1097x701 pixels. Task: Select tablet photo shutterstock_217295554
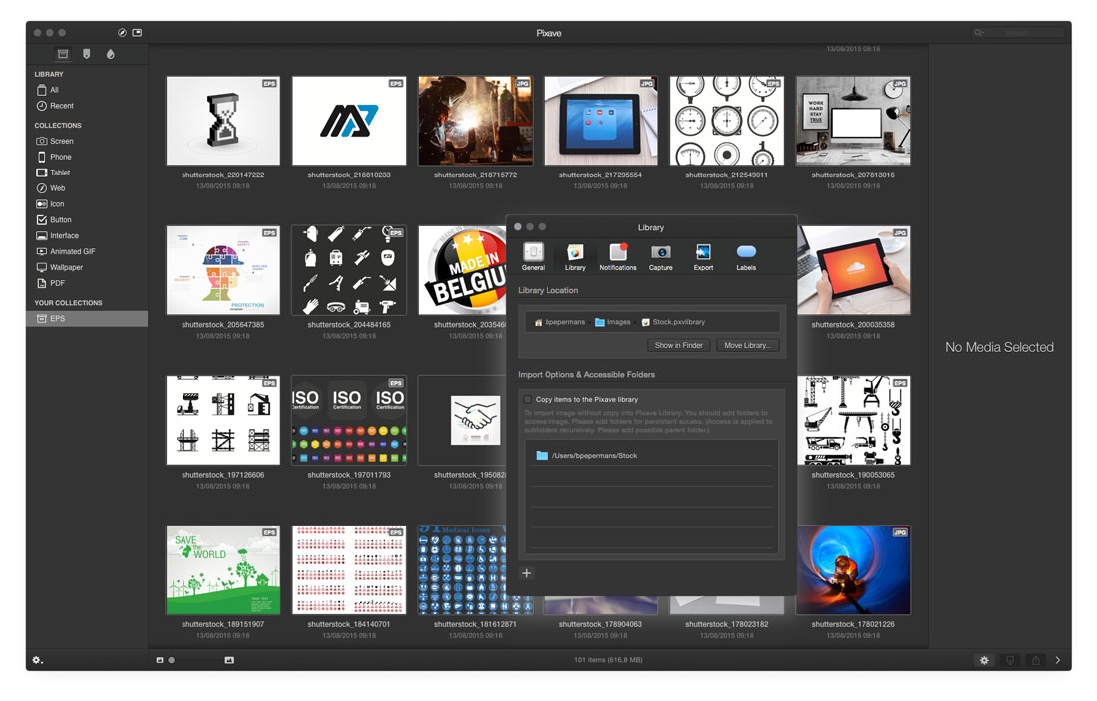point(601,121)
